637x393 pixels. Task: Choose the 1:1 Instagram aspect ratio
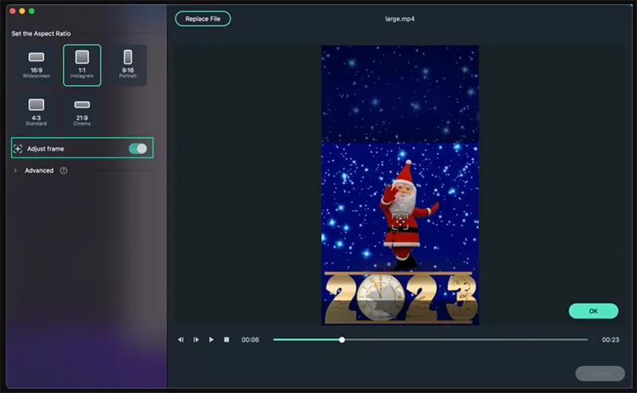pyautogui.click(x=82, y=65)
